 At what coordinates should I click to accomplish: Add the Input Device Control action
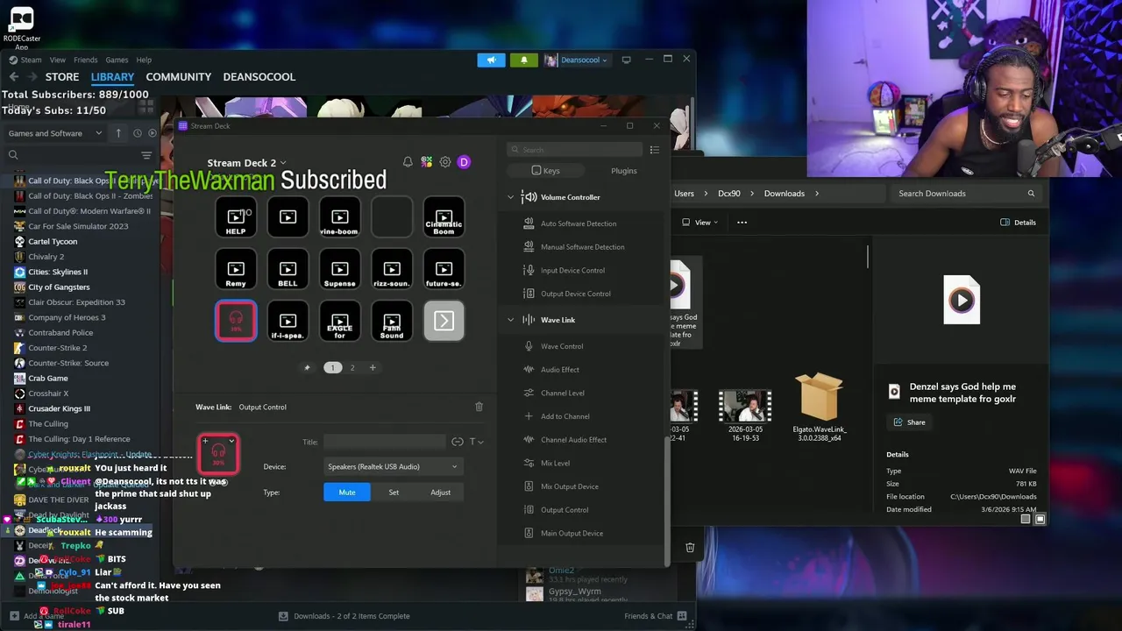[x=573, y=271]
